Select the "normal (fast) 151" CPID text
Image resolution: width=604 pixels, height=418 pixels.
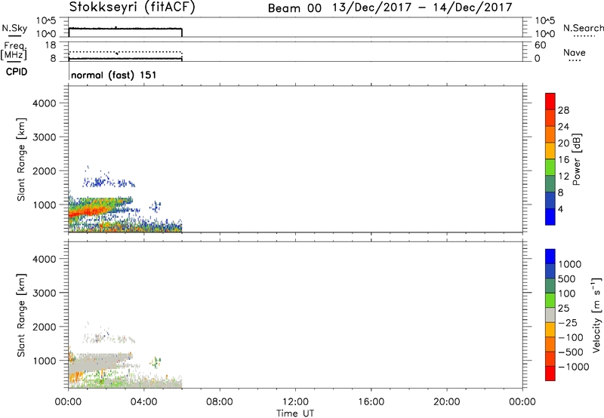pos(114,75)
